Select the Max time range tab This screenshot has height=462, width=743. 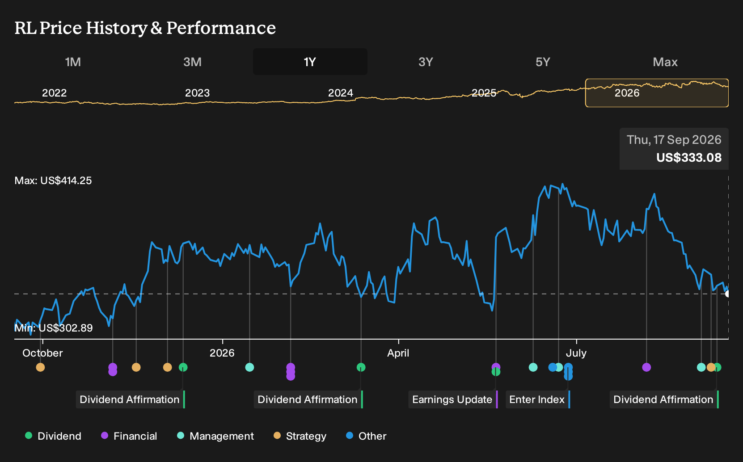point(665,62)
